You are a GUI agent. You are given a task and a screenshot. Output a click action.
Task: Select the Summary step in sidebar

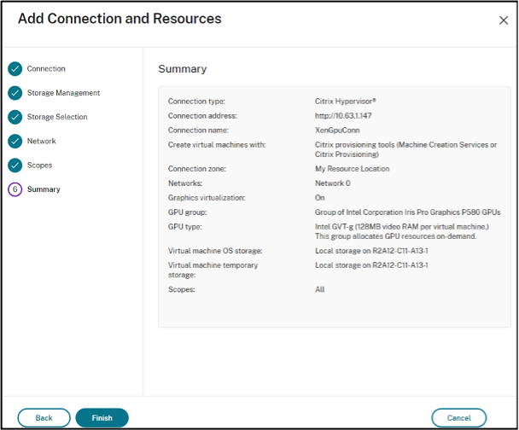pos(44,189)
